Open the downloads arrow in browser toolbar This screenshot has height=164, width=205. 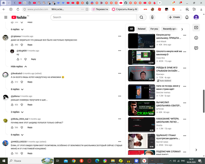click(201, 9)
